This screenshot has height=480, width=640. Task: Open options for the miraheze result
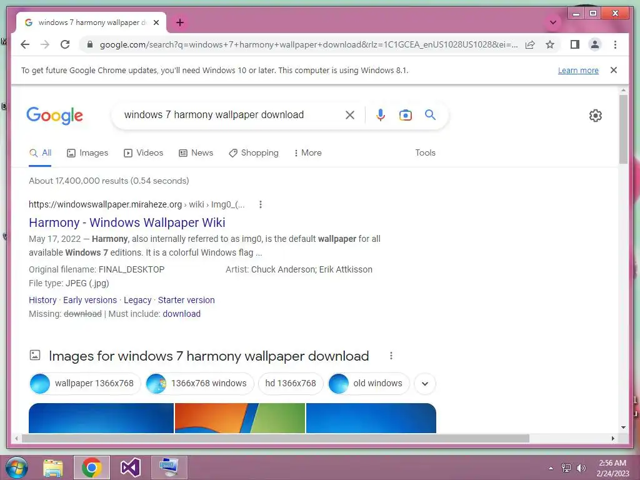tap(261, 204)
